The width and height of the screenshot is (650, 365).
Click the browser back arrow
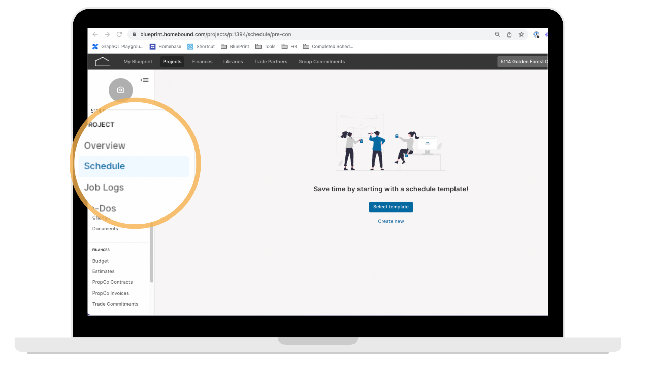95,34
